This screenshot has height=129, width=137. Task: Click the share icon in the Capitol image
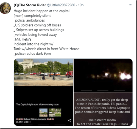(x=69, y=120)
